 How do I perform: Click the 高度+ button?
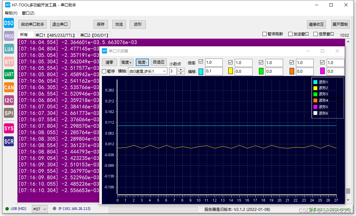click(126, 62)
